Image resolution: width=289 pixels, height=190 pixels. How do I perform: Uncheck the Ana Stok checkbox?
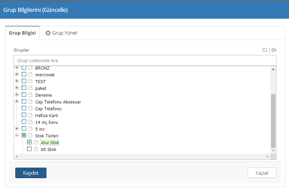(x=29, y=142)
